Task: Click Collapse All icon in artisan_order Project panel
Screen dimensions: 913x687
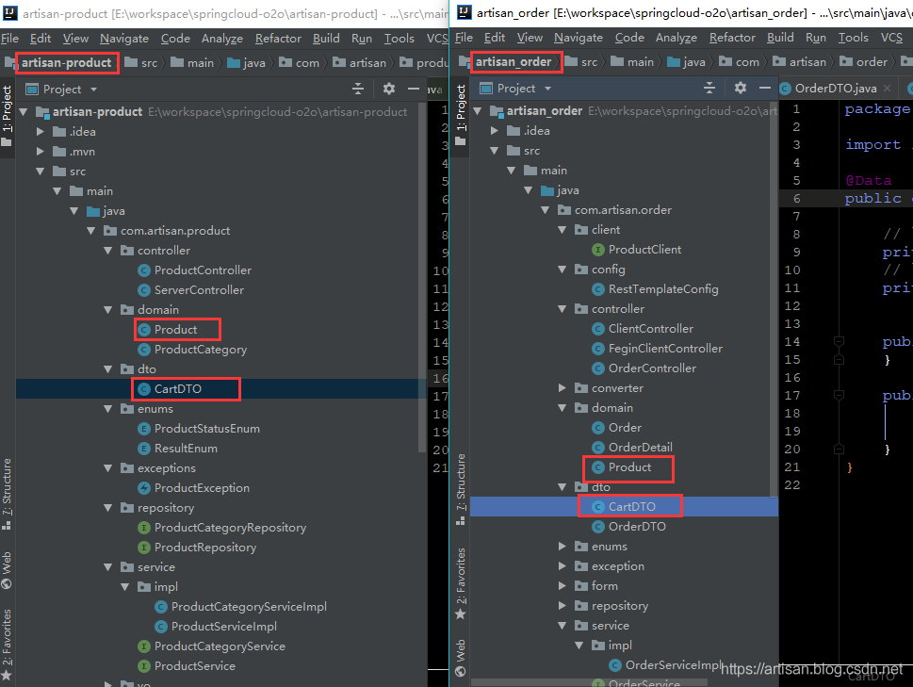Action: [709, 88]
